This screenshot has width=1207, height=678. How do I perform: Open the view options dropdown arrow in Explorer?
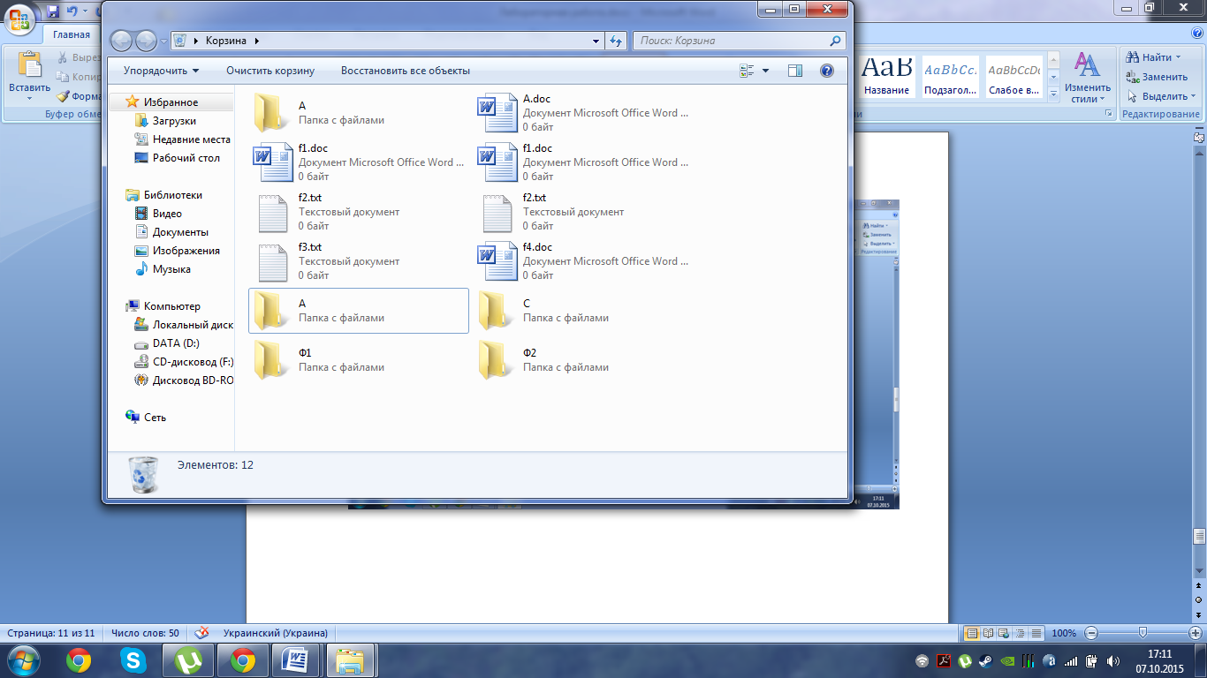pos(765,71)
